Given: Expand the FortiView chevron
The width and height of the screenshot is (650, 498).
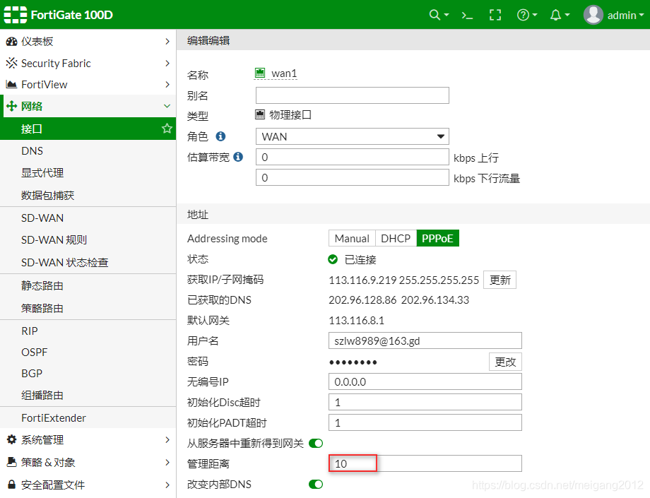Looking at the screenshot, I should (x=167, y=85).
